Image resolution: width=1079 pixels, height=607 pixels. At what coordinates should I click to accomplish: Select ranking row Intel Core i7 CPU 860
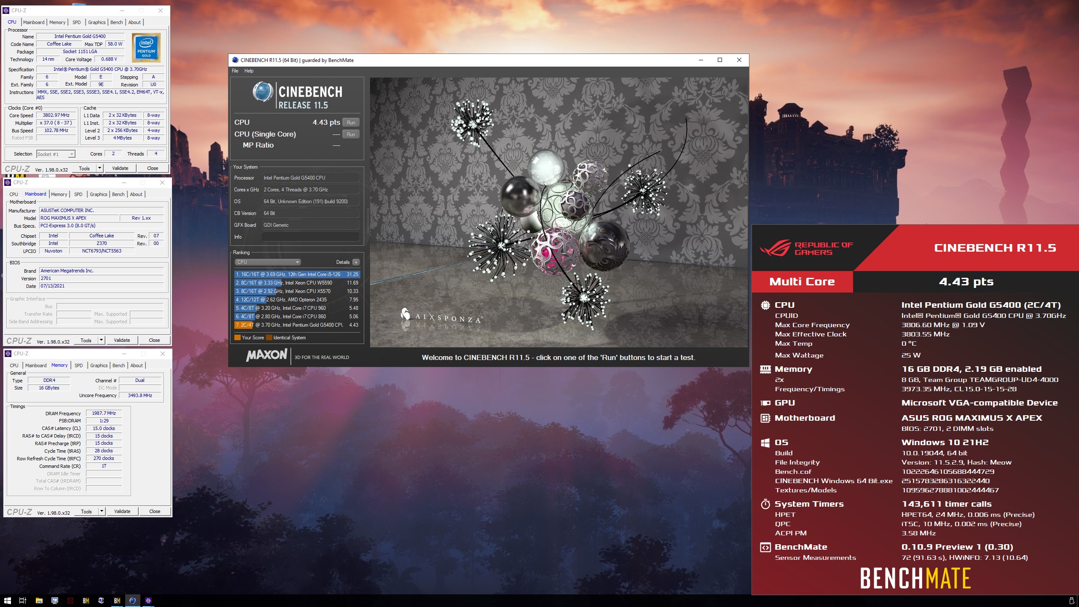click(x=297, y=317)
